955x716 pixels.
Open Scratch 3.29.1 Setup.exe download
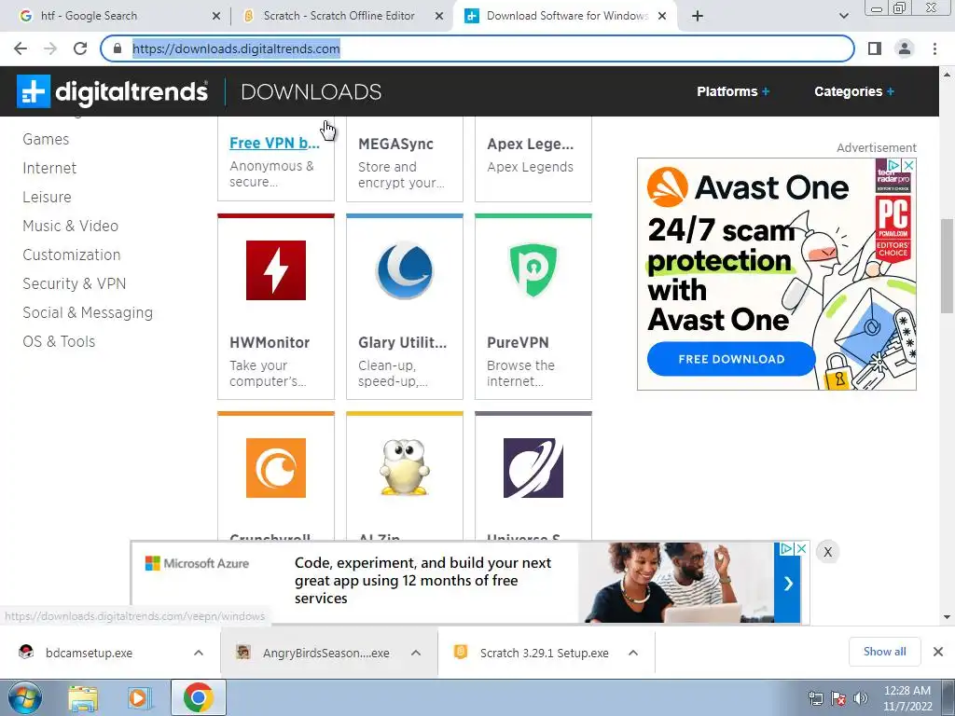pyautogui.click(x=544, y=653)
